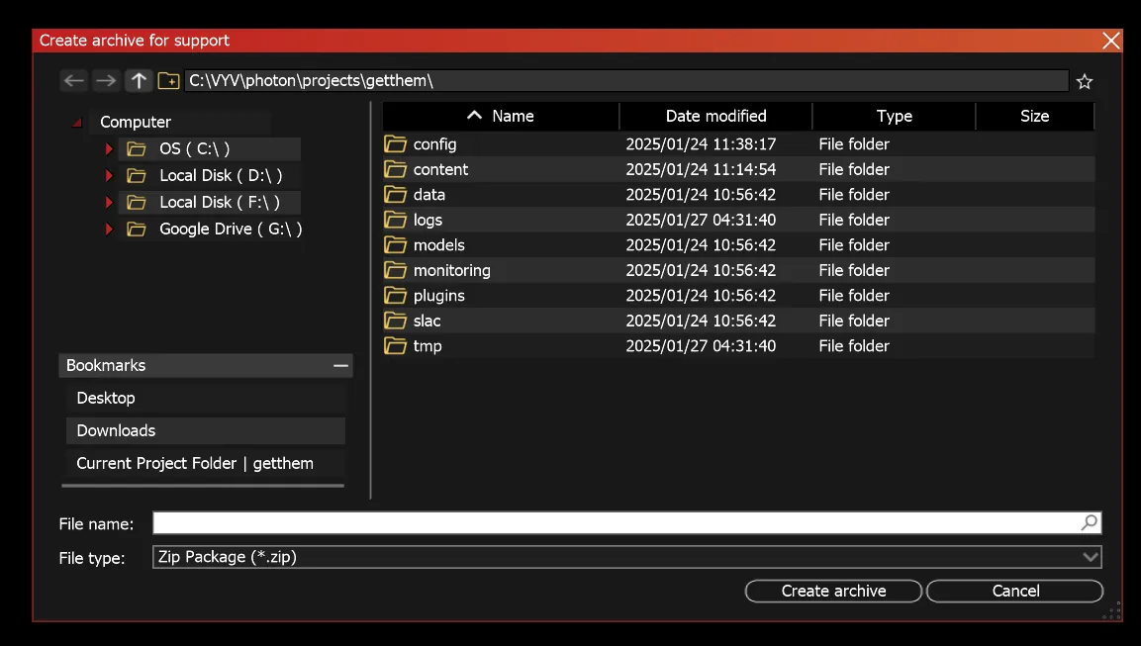Open the Desktop bookmark
This screenshot has width=1141, height=646.
click(x=205, y=398)
